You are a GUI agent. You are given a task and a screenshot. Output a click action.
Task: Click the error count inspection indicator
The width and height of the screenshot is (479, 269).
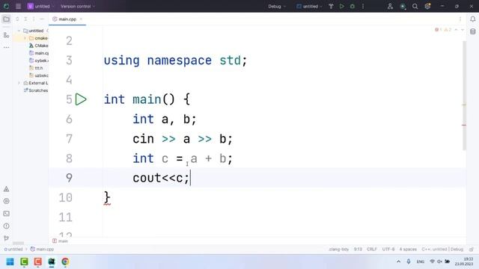(439, 30)
